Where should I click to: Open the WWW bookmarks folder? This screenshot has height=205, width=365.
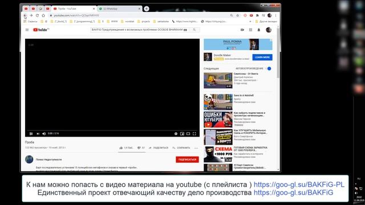pyautogui.click(x=112, y=22)
